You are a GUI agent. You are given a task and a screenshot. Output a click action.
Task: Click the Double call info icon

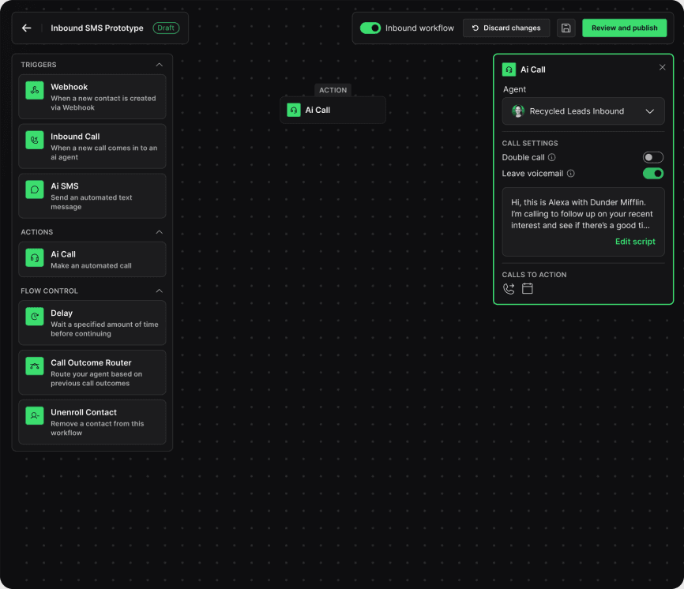(552, 157)
